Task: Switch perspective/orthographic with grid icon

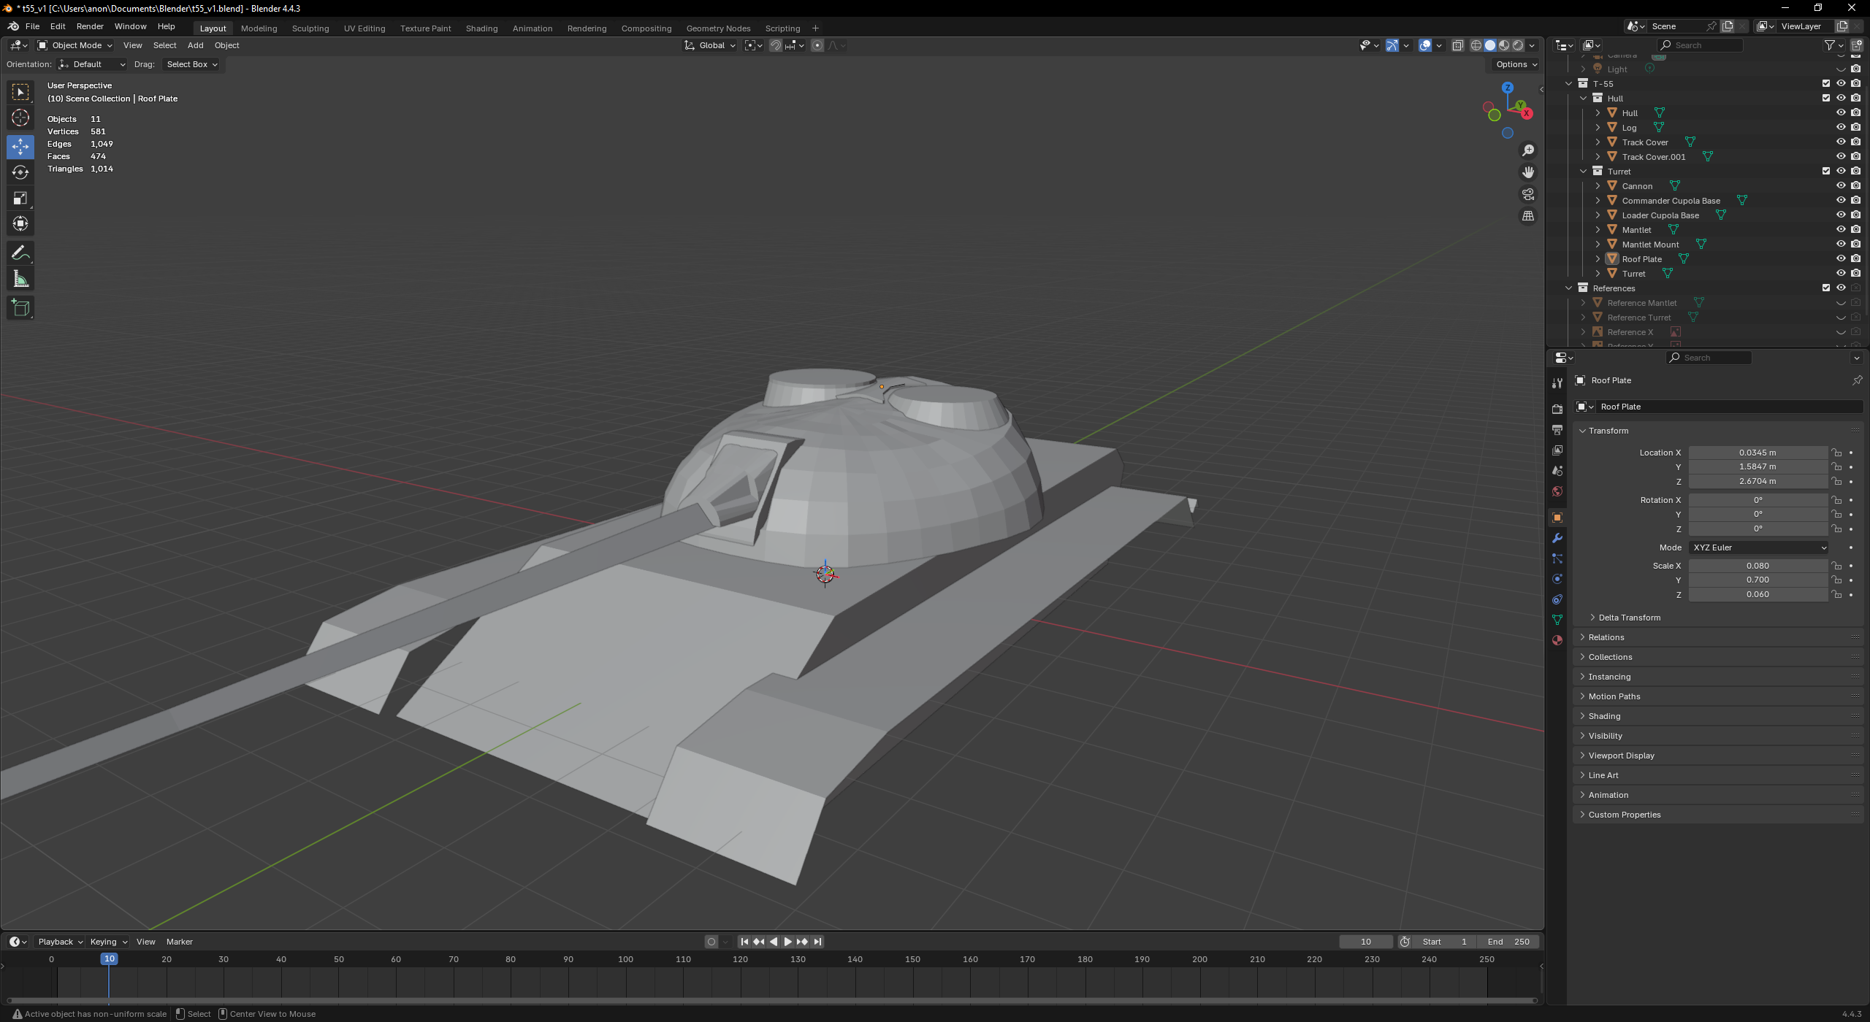Action: 1528,216
